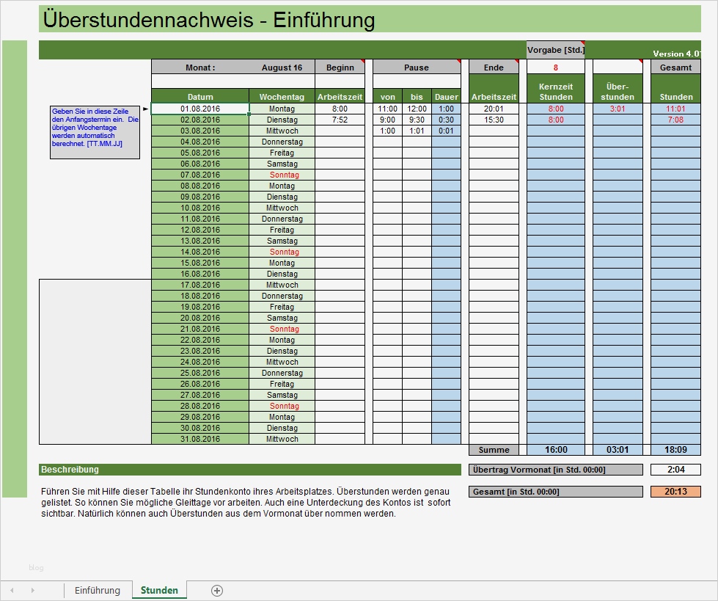This screenshot has width=718, height=601.
Task: Click Ende Arbeitszeit cell 15:30
Action: coord(494,120)
